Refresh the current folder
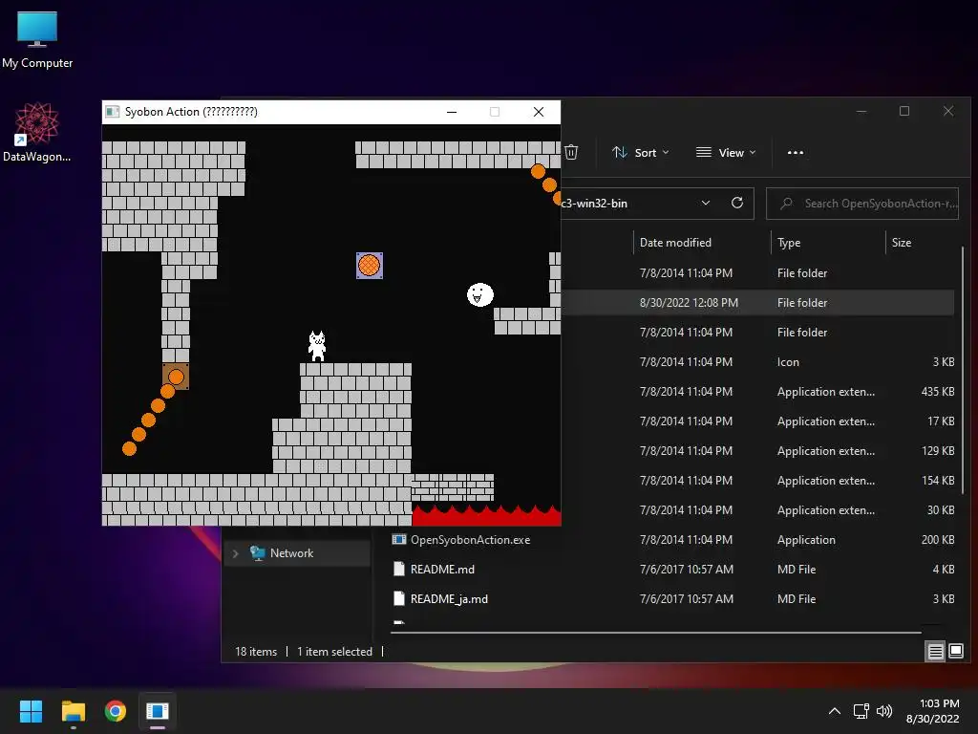978x734 pixels. (x=736, y=203)
